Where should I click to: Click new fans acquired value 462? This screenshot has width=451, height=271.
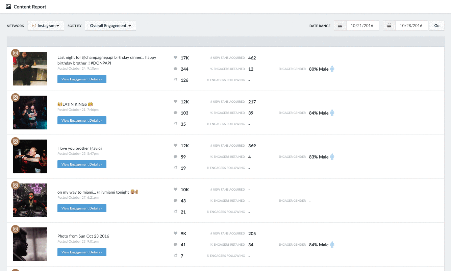tap(252, 58)
